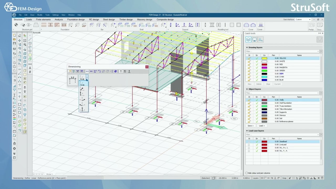Open the dimension direction dropdown arrow

tap(87, 78)
